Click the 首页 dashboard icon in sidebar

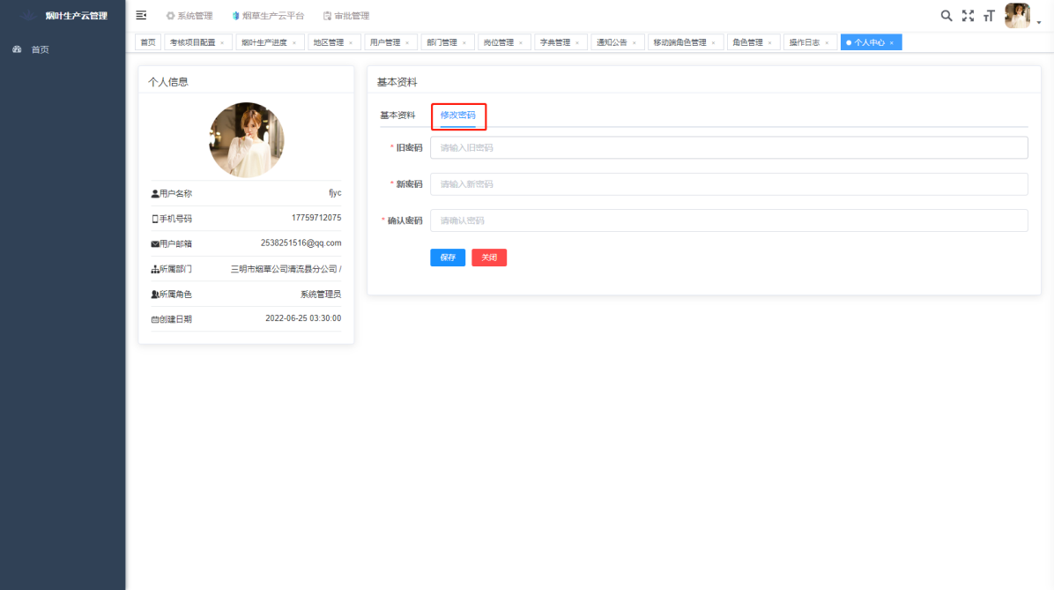(x=17, y=49)
